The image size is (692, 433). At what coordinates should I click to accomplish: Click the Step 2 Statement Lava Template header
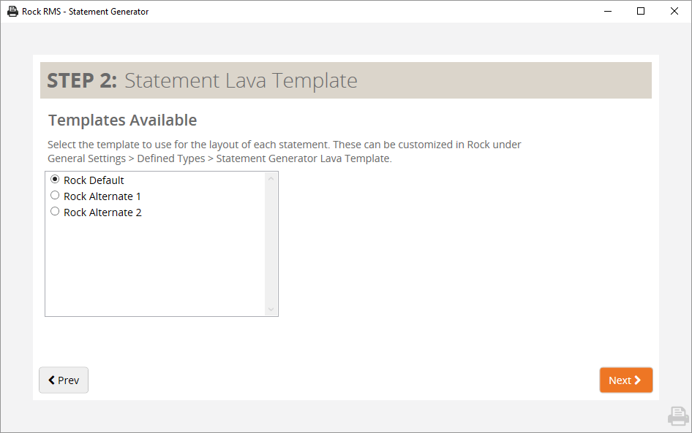click(x=346, y=80)
